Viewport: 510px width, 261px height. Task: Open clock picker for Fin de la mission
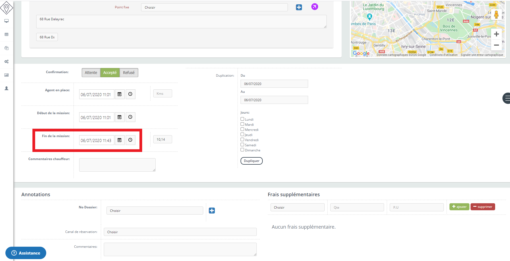click(x=130, y=140)
